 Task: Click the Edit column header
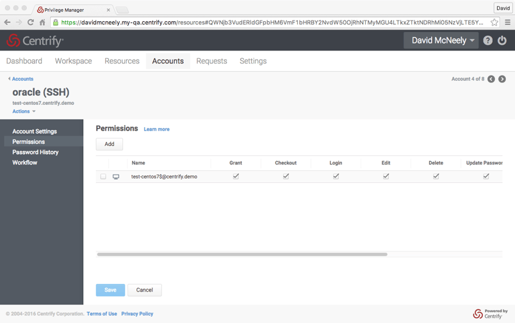386,163
